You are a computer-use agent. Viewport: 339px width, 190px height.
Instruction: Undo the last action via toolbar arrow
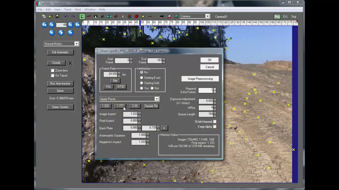click(x=66, y=16)
